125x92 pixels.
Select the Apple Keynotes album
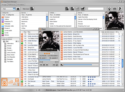tap(83, 17)
